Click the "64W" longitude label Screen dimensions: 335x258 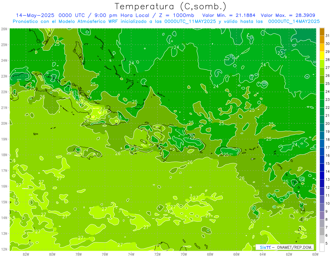263,254
